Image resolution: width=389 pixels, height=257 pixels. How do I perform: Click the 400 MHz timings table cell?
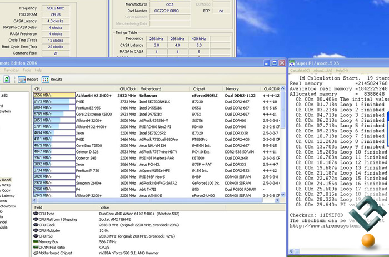tap(199, 39)
